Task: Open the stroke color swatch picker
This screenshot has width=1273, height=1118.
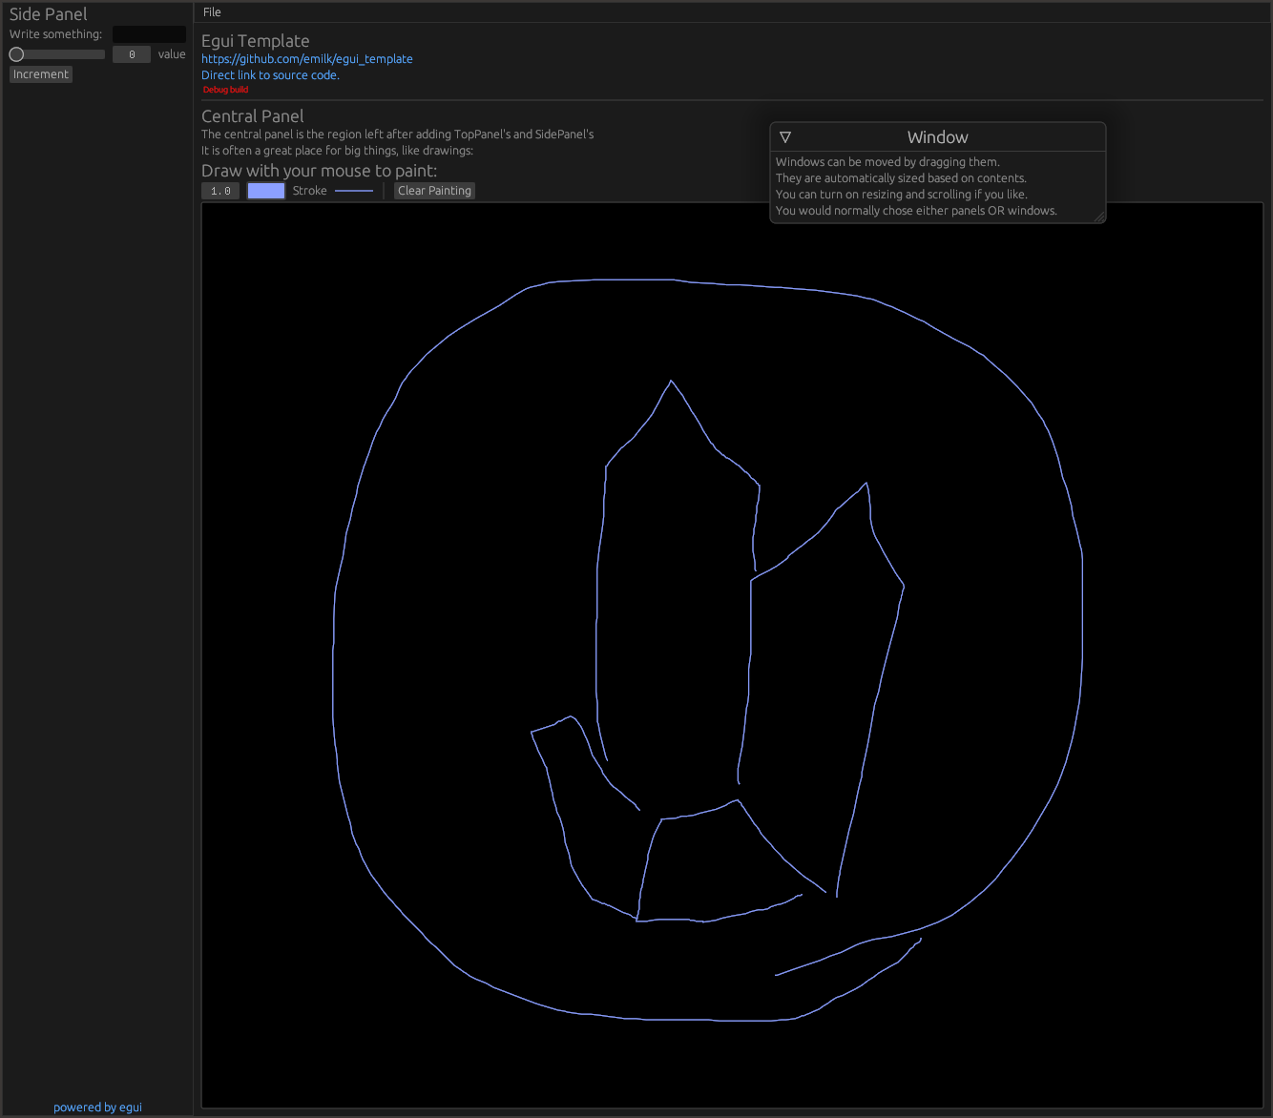Action: [266, 191]
